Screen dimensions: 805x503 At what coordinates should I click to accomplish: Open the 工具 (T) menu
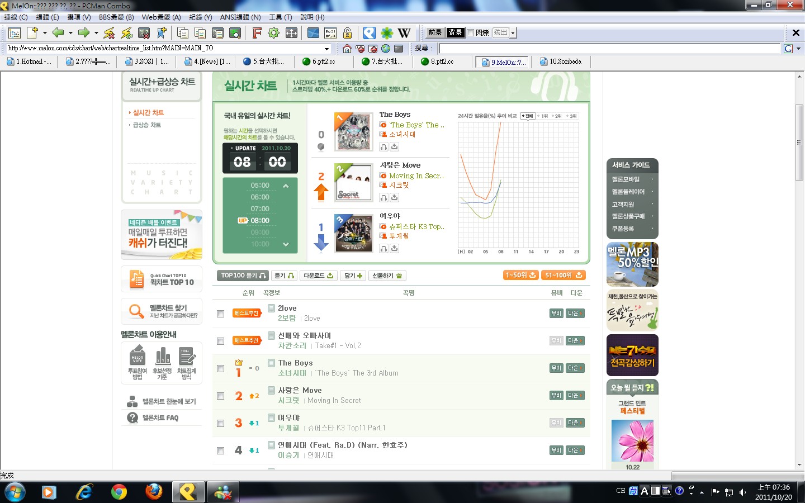[x=281, y=17]
